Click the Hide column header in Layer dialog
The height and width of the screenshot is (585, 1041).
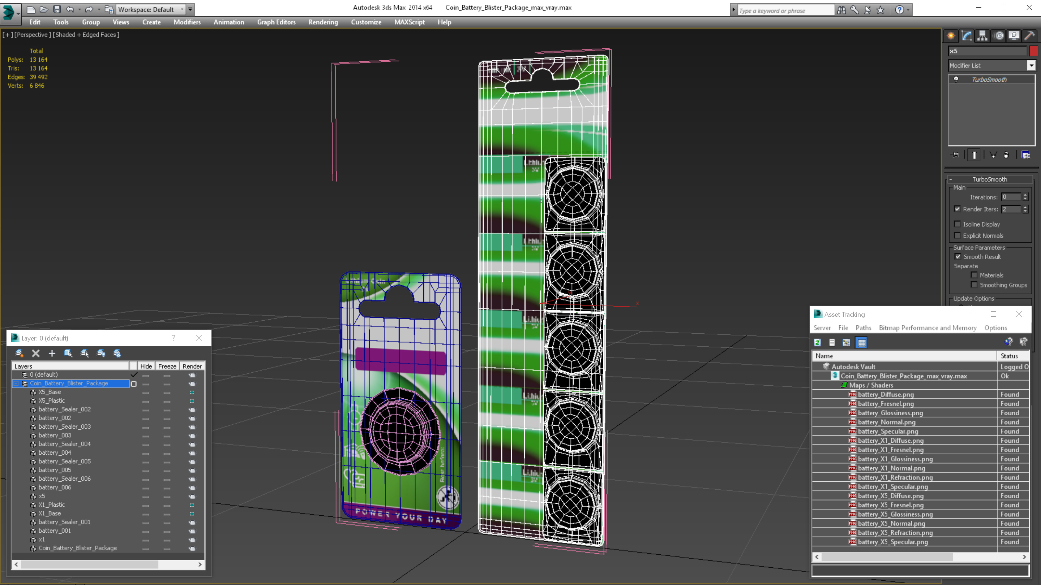(146, 366)
